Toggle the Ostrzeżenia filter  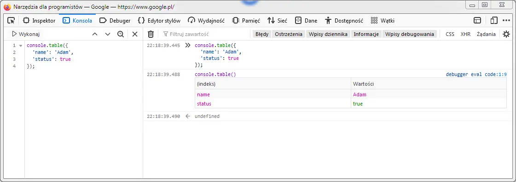point(289,34)
